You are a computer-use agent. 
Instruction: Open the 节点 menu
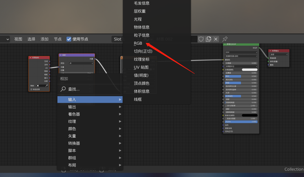coord(58,39)
